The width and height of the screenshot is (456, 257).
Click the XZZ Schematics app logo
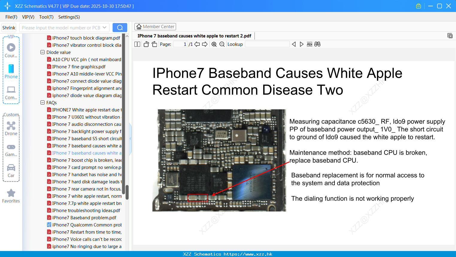(7, 6)
